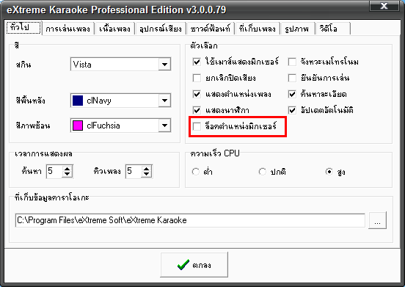Open the การเล่นเพลง tab
Viewport: 405px width, 287px height.
[68, 29]
